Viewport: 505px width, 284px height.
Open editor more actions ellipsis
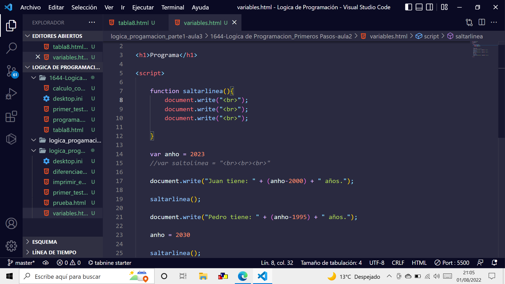[494, 23]
